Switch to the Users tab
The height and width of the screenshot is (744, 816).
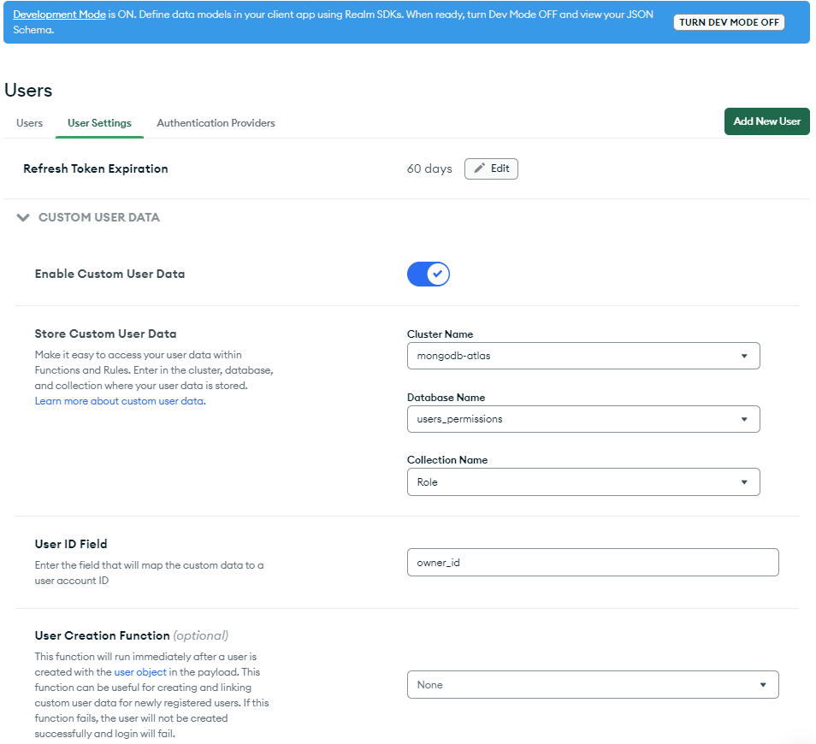pyautogui.click(x=29, y=123)
